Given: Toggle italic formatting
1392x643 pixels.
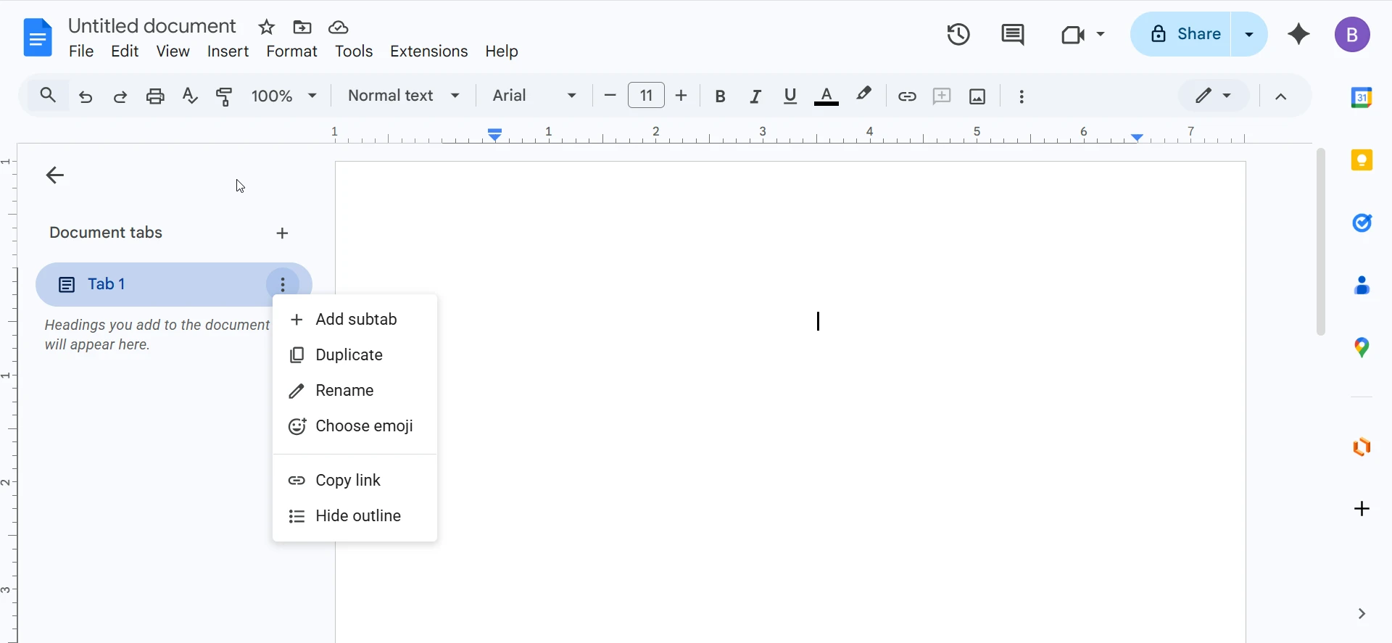Looking at the screenshot, I should tap(755, 96).
